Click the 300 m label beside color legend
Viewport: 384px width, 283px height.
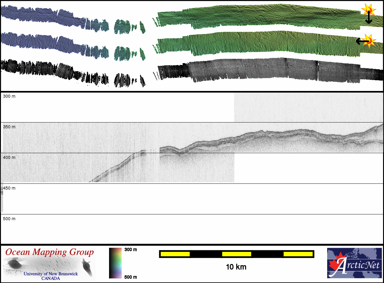131,250
